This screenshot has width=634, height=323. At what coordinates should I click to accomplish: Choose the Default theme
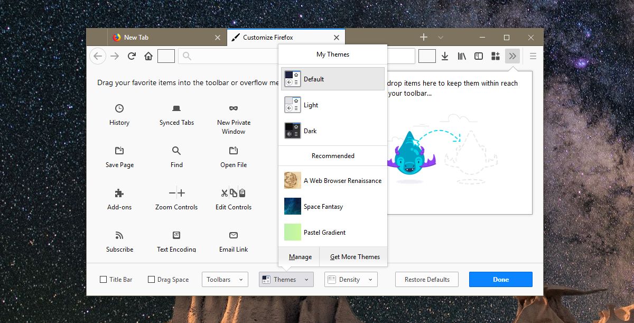[x=333, y=79]
